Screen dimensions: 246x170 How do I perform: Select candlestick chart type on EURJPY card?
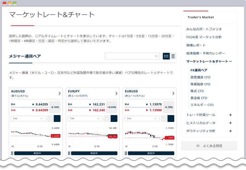click(x=114, y=118)
